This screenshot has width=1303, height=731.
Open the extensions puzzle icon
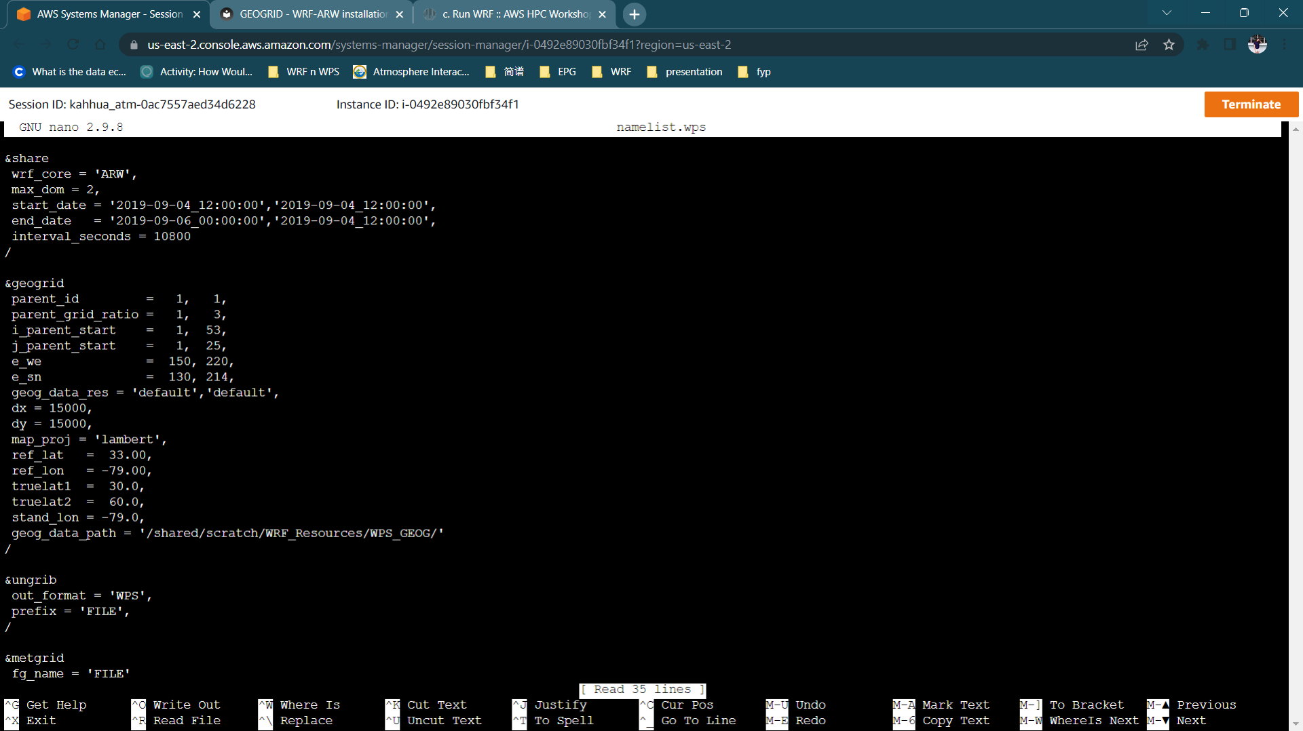click(x=1203, y=45)
